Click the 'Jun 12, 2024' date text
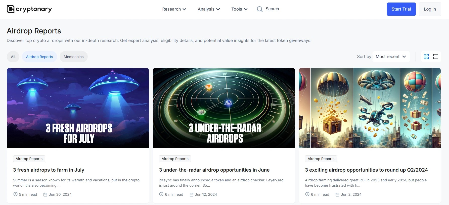The width and height of the screenshot is (449, 205). [x=206, y=194]
